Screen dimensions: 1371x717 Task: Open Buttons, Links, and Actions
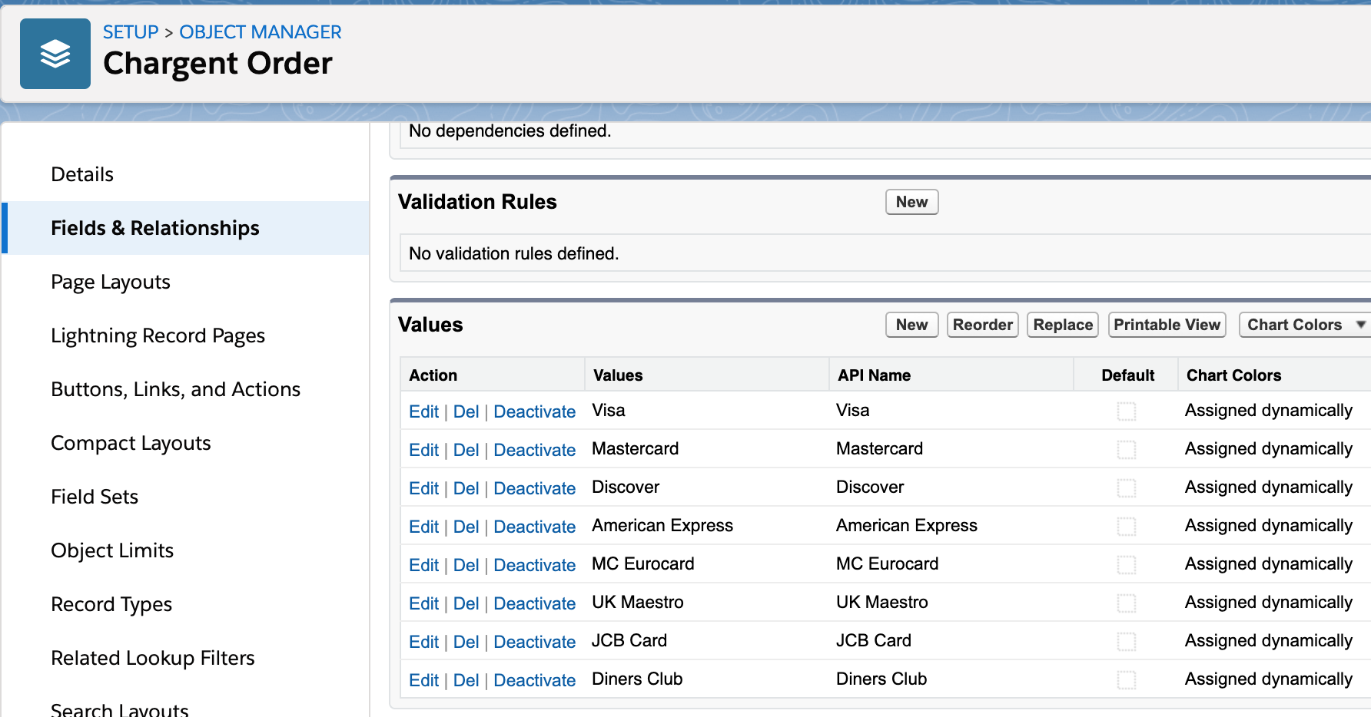pos(175,389)
